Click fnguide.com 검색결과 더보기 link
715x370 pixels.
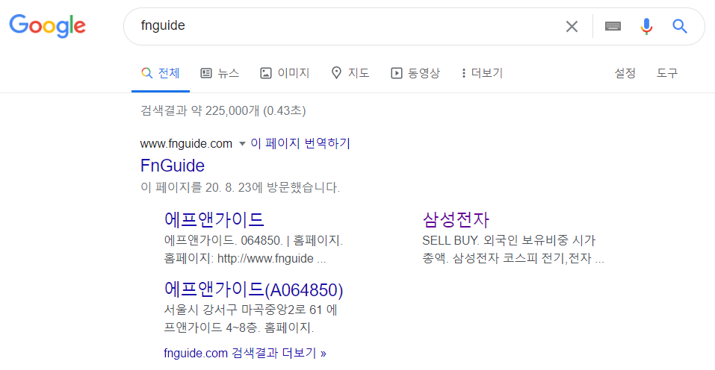(x=245, y=353)
